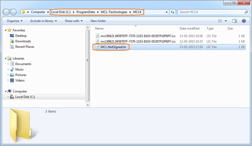Expand the Videos library
252x146 pixels.
[8, 80]
